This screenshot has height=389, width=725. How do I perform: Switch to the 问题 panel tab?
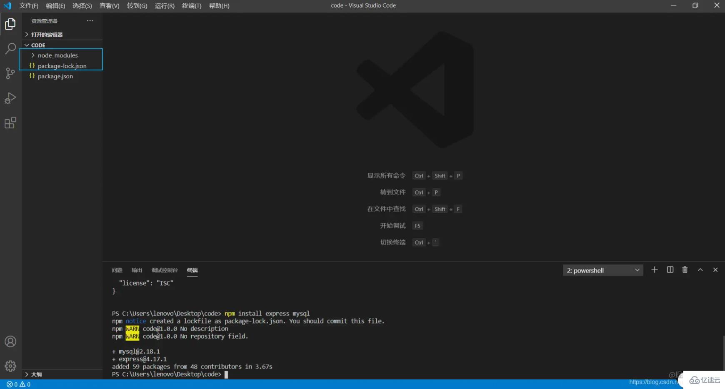[x=117, y=270]
